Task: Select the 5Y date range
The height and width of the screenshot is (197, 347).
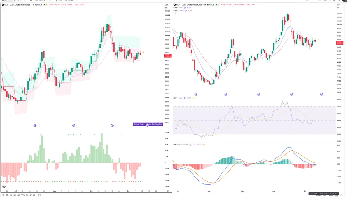Action: 30,195
